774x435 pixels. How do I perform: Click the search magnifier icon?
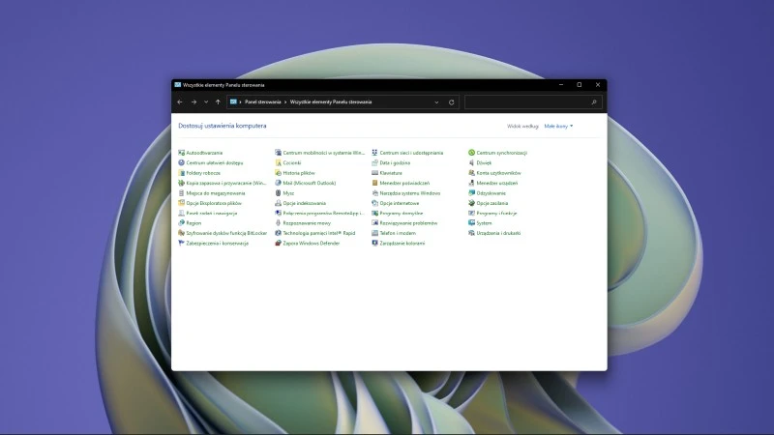[594, 102]
